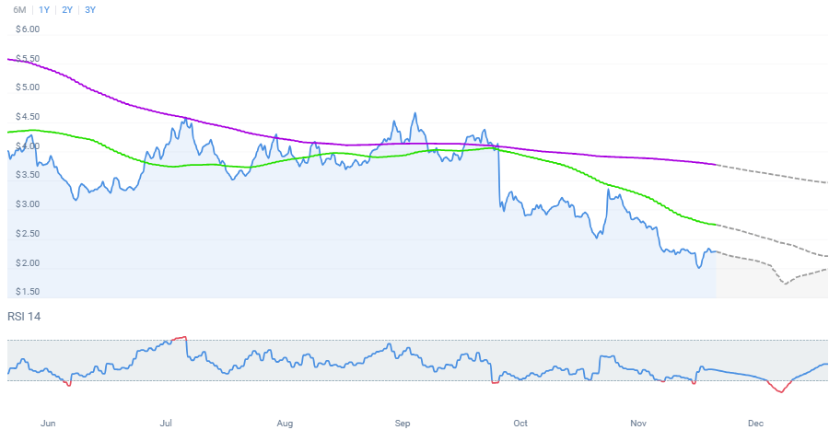Click the Oct label on the time axis
The width and height of the screenshot is (829, 430).
click(520, 424)
